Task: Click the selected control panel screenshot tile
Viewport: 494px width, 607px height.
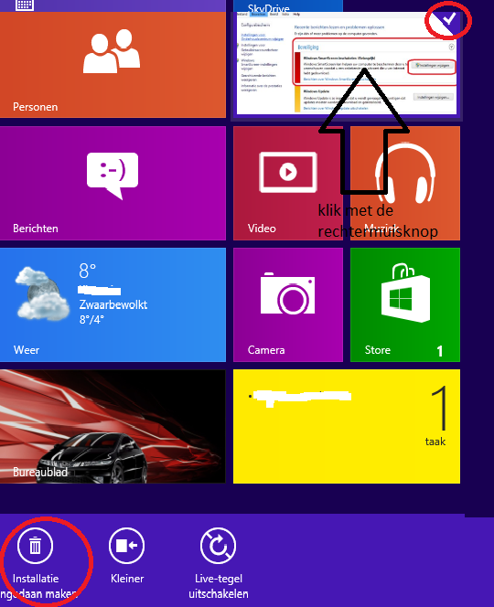Action: tap(347, 64)
